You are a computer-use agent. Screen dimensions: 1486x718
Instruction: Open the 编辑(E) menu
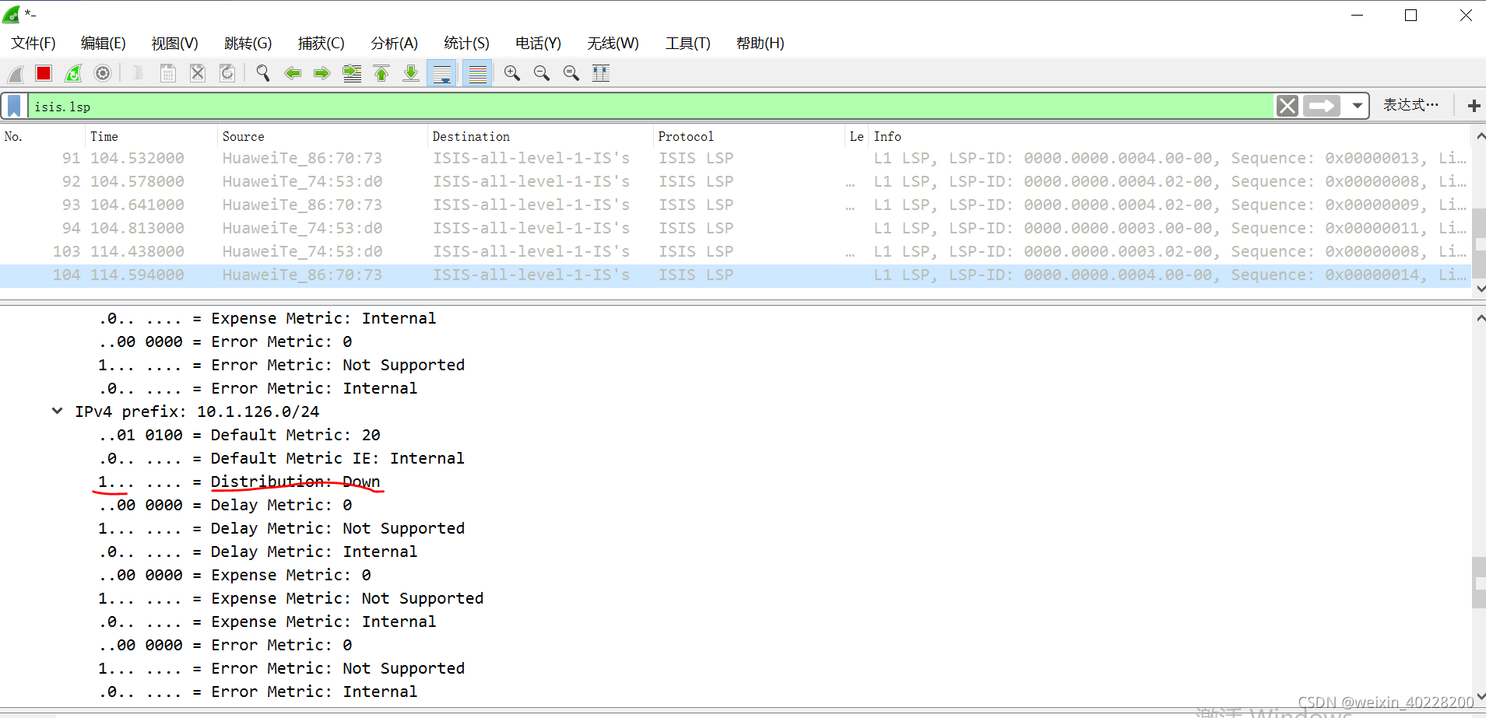(104, 44)
